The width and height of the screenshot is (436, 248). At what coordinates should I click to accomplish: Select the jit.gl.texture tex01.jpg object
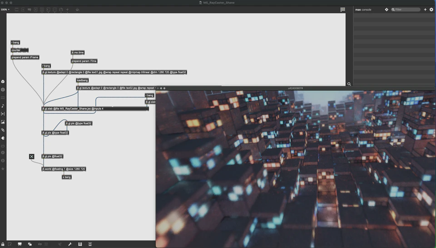pos(114,72)
